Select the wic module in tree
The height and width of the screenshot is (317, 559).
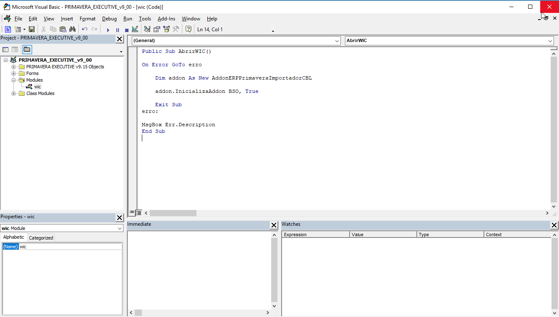(x=38, y=87)
